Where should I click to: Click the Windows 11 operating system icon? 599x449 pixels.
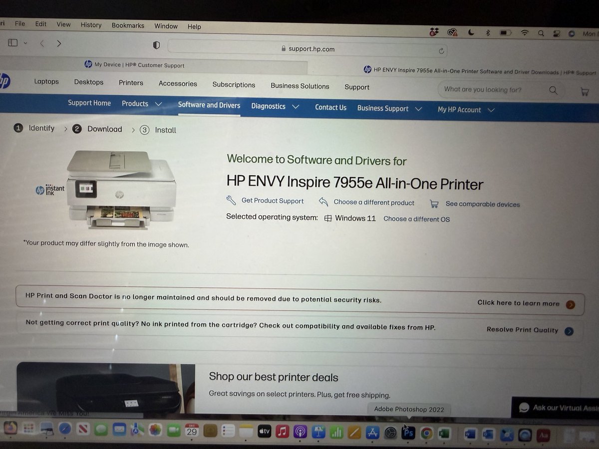(x=328, y=218)
